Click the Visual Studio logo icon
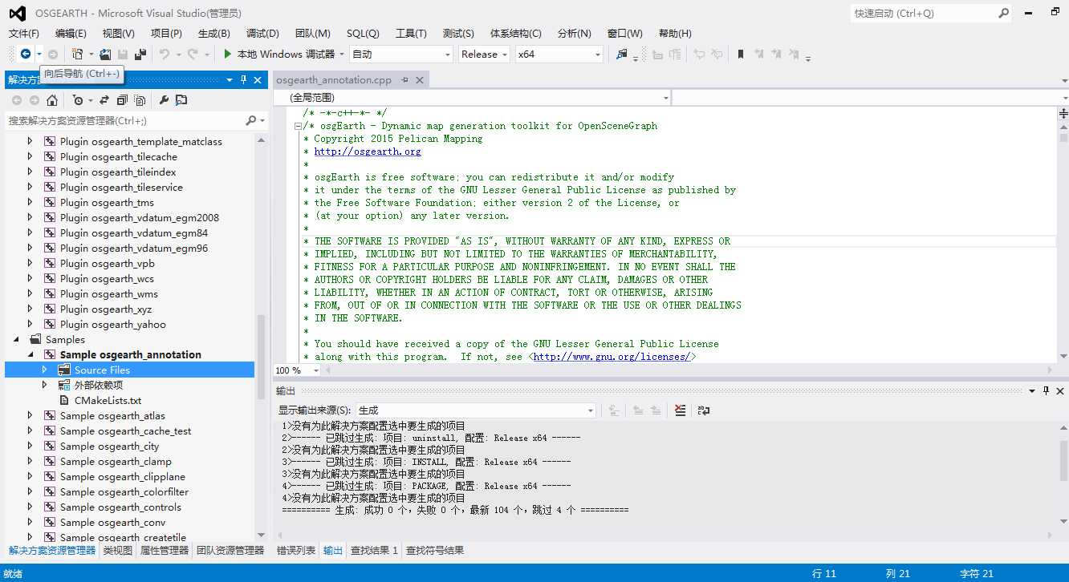Screen dimensions: 1069x582 [18, 13]
